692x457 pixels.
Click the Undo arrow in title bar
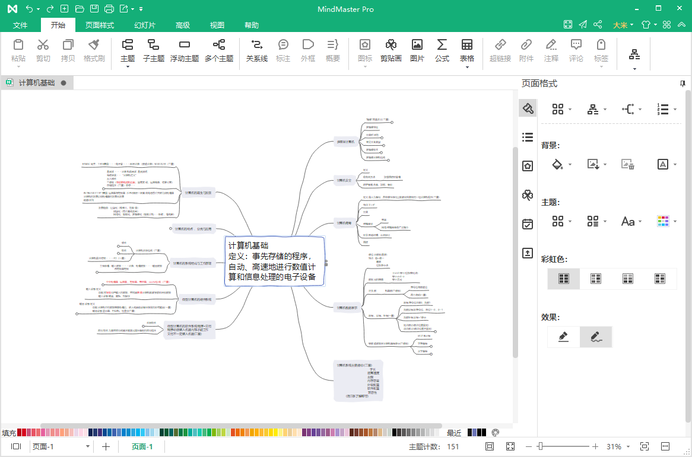tap(29, 9)
